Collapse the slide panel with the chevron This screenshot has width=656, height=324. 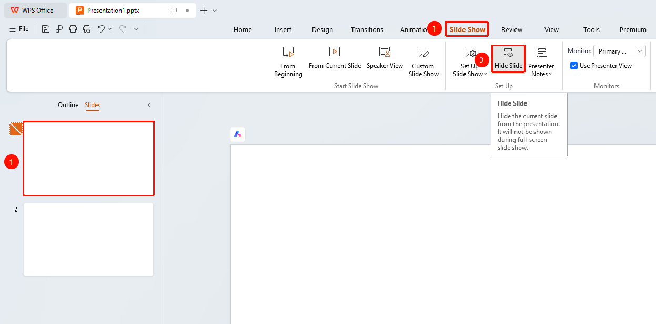click(x=149, y=105)
